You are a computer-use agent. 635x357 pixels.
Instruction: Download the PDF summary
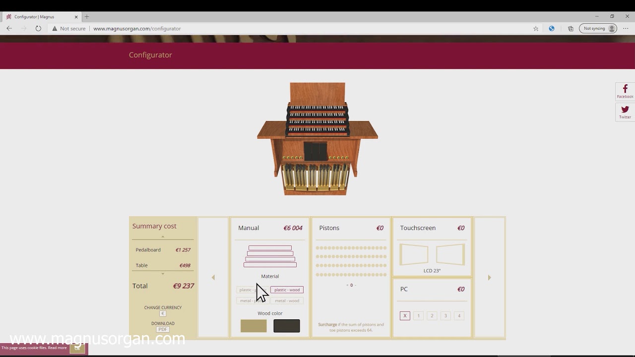coord(163,329)
